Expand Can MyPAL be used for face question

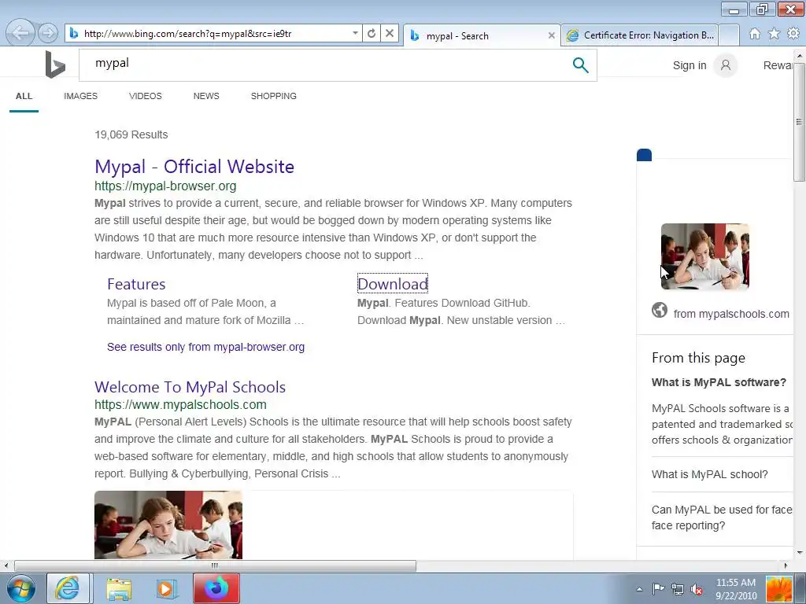pyautogui.click(x=722, y=517)
